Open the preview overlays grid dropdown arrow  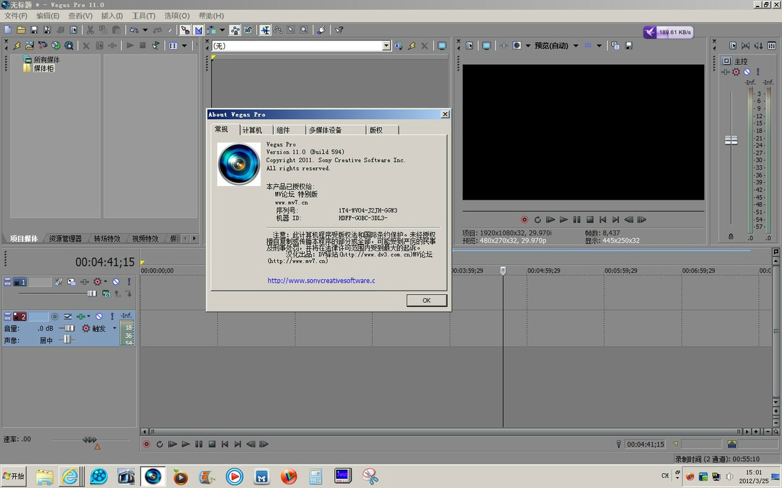tap(599, 46)
